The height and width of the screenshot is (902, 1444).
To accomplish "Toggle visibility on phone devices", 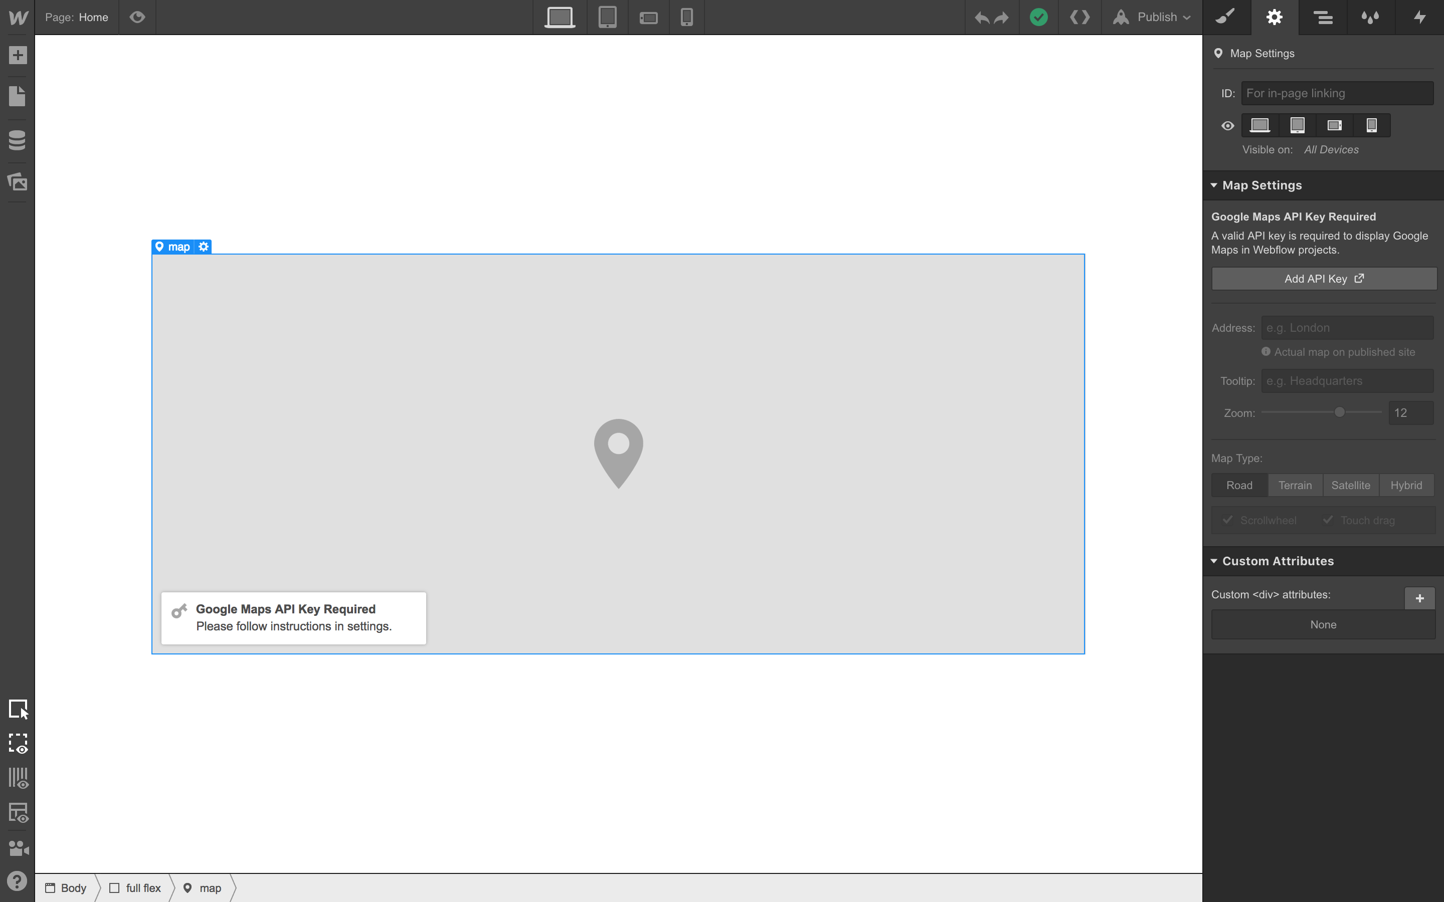I will (1371, 125).
